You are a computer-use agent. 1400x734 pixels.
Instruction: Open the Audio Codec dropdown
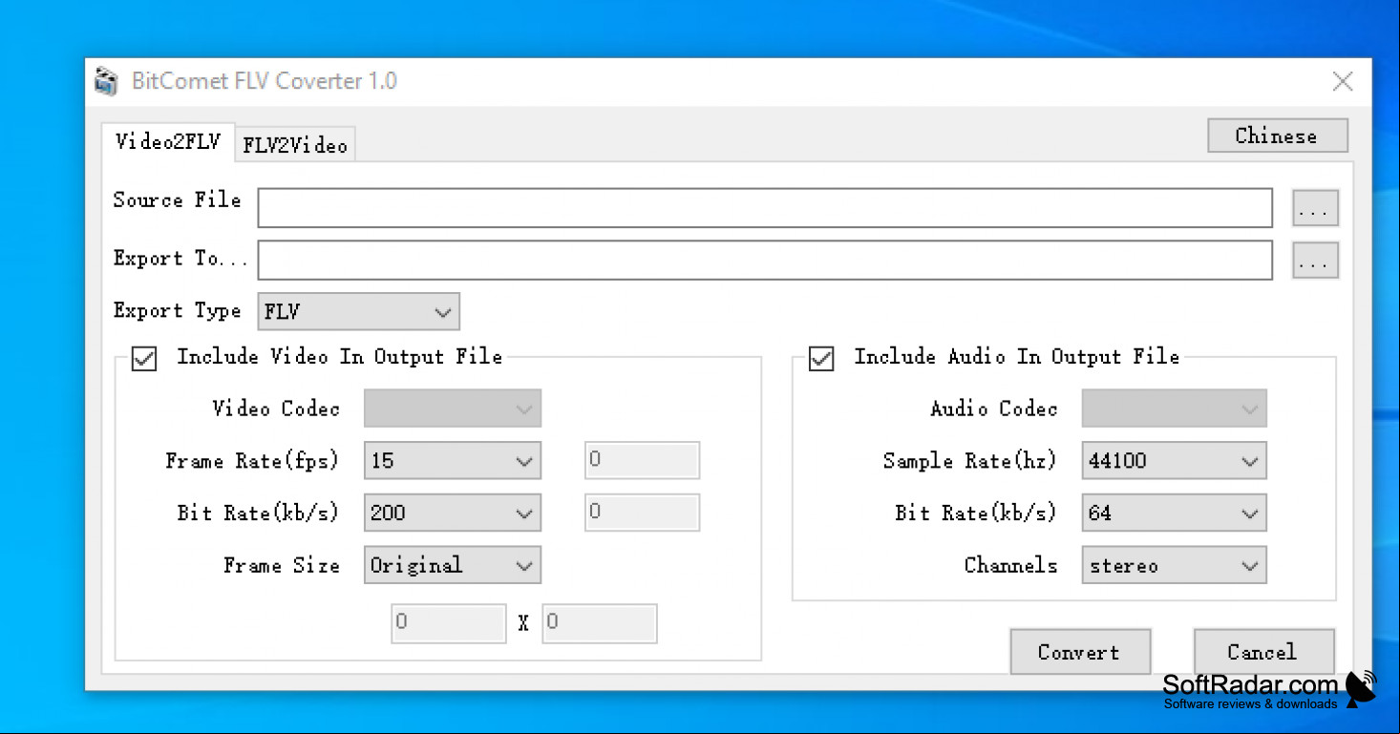point(1175,409)
